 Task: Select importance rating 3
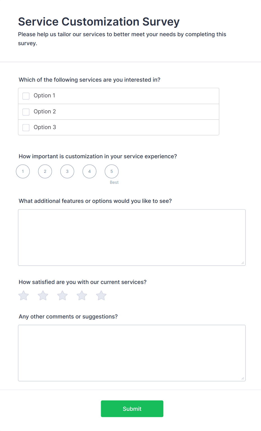67,171
